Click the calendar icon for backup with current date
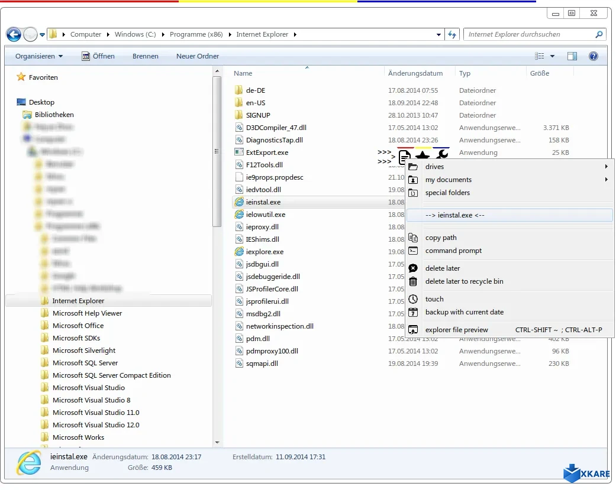Screen dimensions: 616x490 413,312
